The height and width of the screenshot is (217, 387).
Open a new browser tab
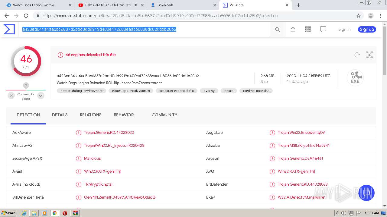[x=298, y=5]
